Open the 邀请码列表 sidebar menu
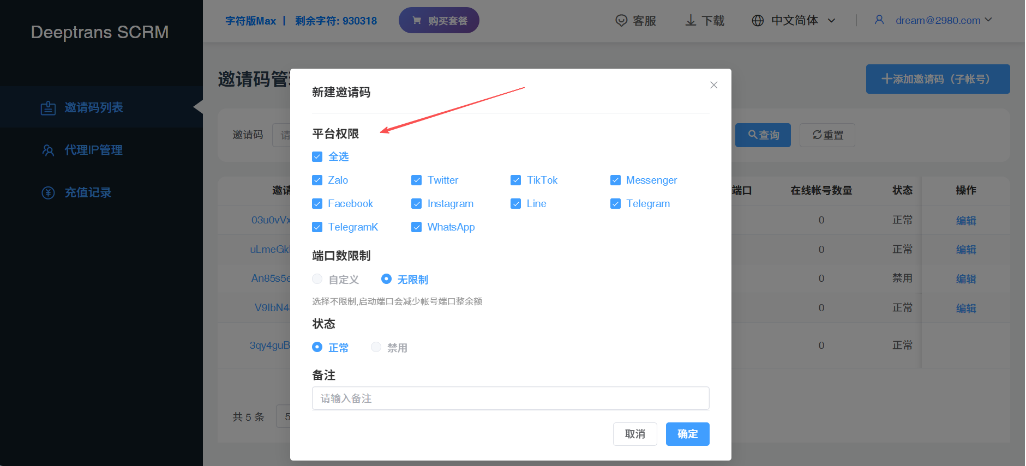The height and width of the screenshot is (466, 1026). click(101, 107)
